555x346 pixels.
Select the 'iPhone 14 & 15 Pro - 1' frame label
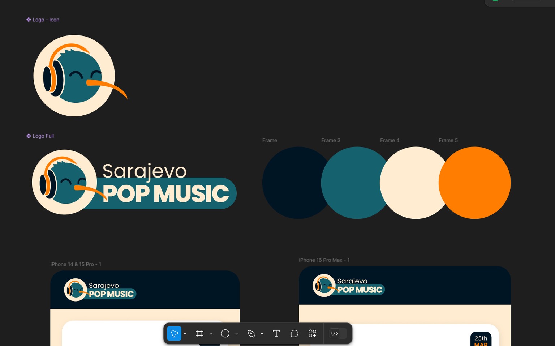pyautogui.click(x=76, y=264)
